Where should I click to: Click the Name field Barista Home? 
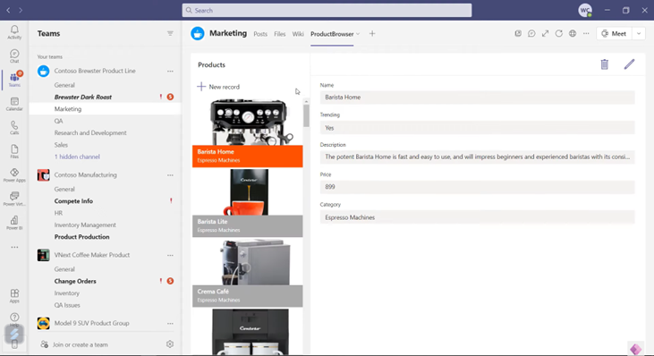(x=477, y=97)
